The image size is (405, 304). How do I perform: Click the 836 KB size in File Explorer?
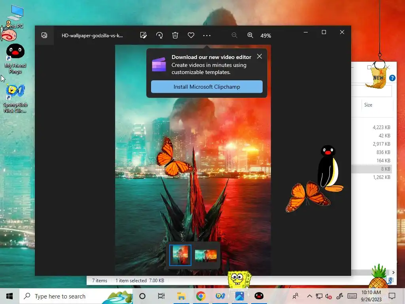click(383, 152)
